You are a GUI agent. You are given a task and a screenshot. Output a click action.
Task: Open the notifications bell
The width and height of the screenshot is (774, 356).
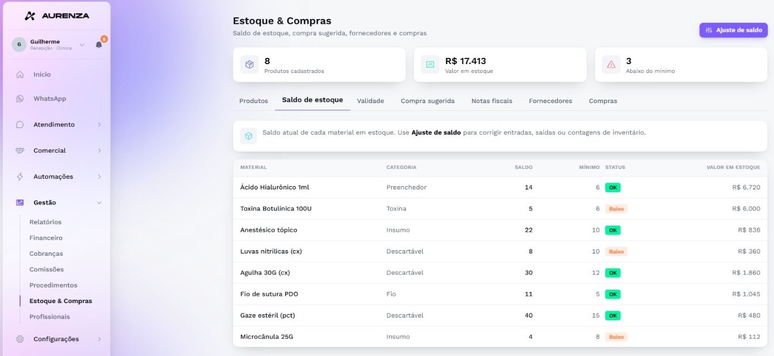[x=99, y=45]
